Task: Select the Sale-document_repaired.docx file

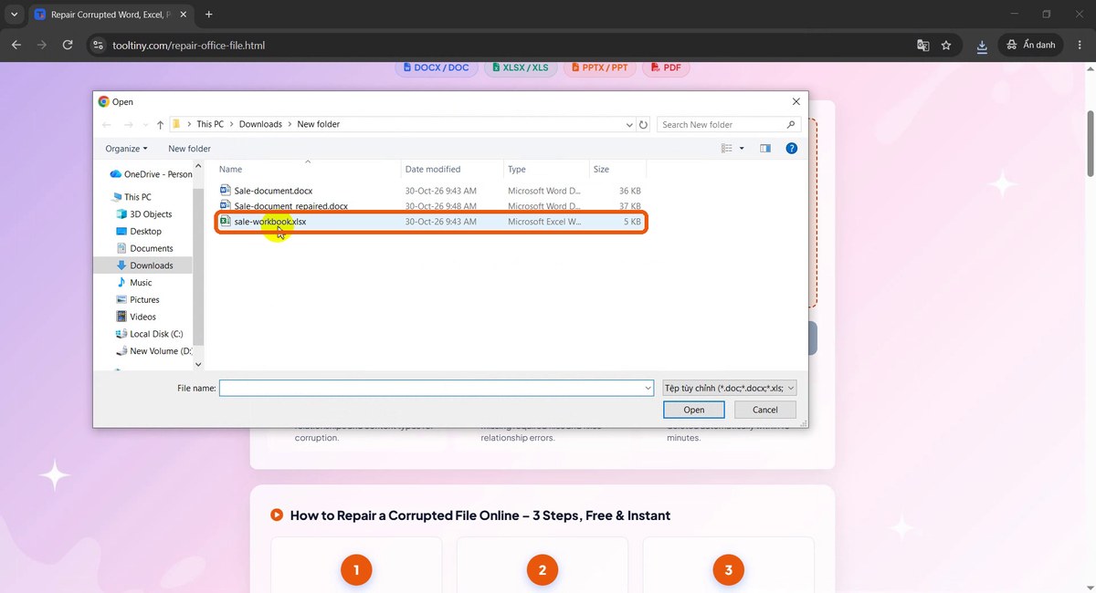Action: [x=431, y=206]
